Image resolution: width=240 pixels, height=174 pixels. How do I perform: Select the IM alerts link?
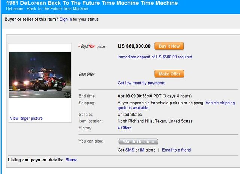142,150
